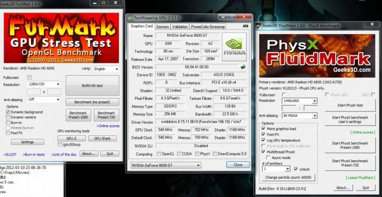Uncheck Dynamic background in FurMark
The image size is (382, 197).
8,112
